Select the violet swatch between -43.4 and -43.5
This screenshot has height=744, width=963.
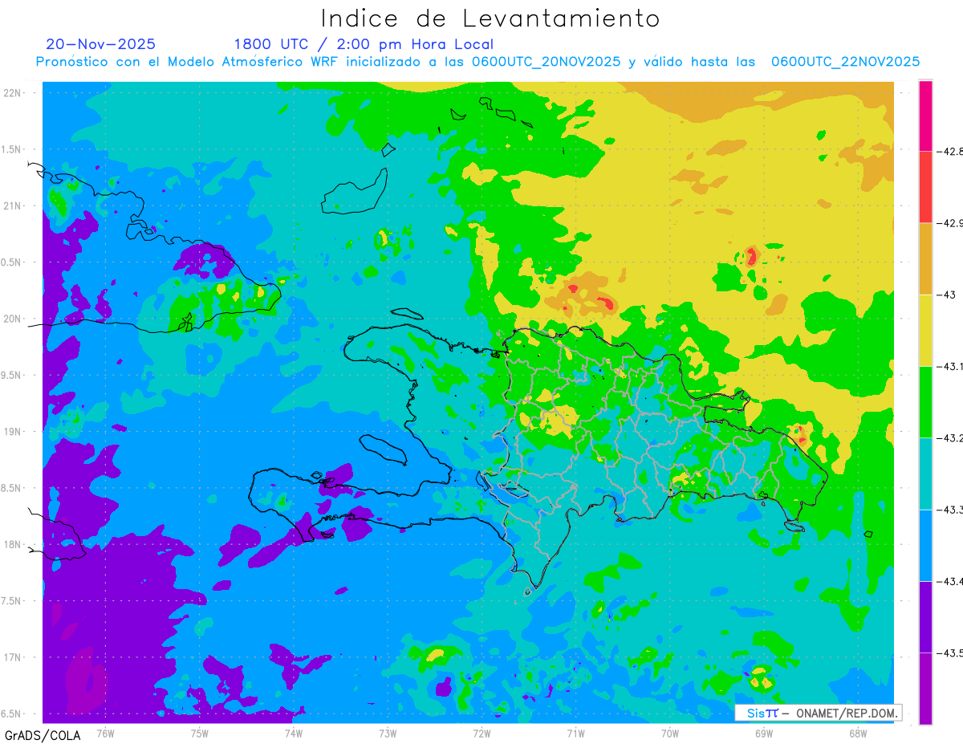[926, 616]
